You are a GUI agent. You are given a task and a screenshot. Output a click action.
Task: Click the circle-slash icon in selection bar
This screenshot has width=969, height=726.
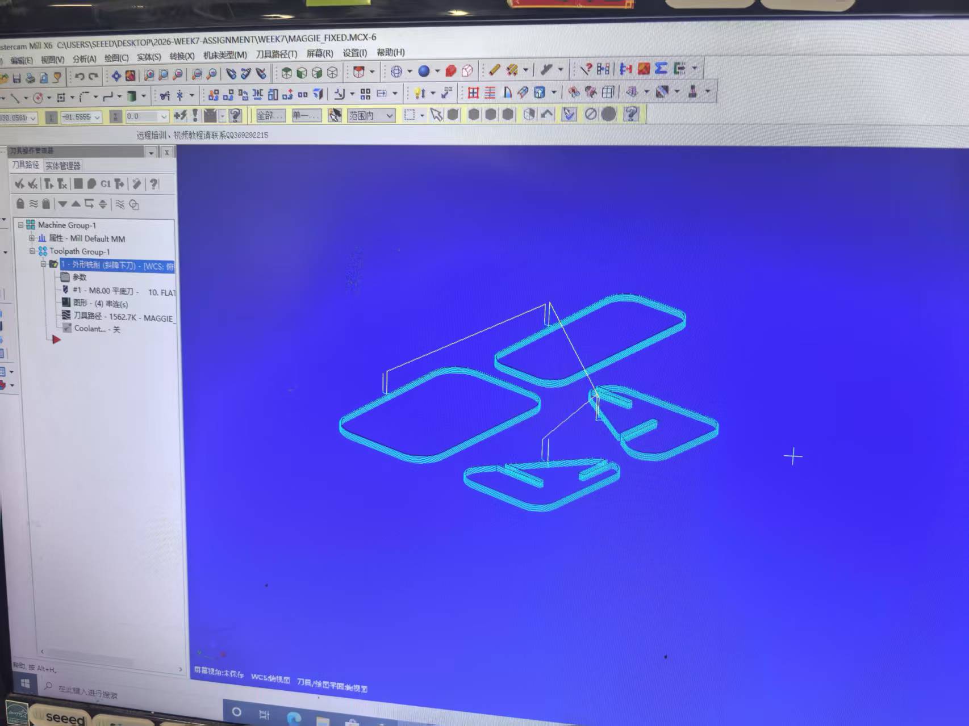pyautogui.click(x=591, y=114)
